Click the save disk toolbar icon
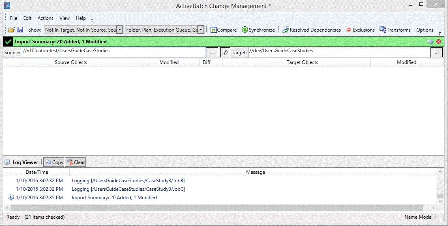 point(20,30)
